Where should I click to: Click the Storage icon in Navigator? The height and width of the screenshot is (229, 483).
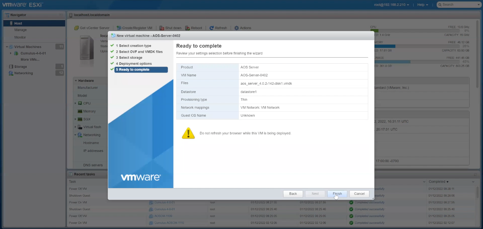point(11,67)
